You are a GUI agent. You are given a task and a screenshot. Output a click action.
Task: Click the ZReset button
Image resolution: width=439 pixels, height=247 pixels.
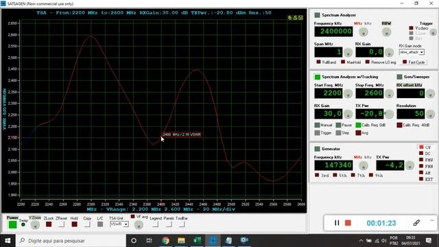click(61, 224)
